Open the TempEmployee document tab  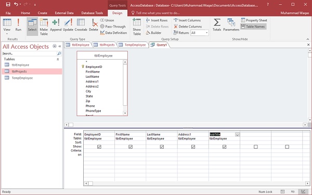pos(132,45)
